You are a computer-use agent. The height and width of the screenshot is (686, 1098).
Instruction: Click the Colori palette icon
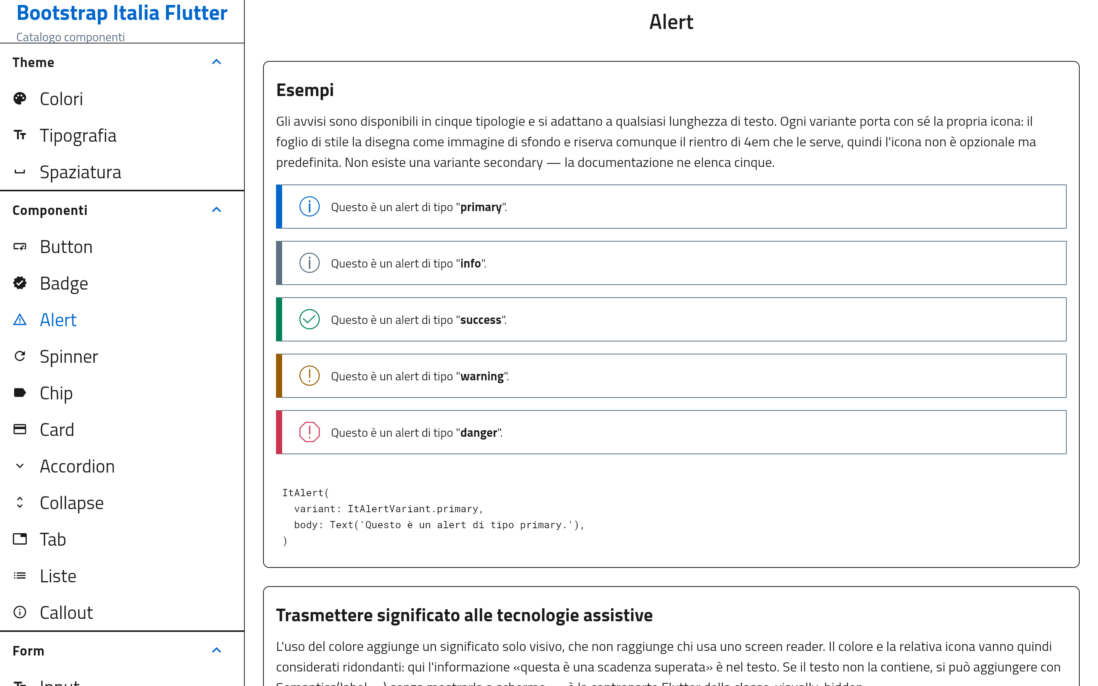point(19,98)
